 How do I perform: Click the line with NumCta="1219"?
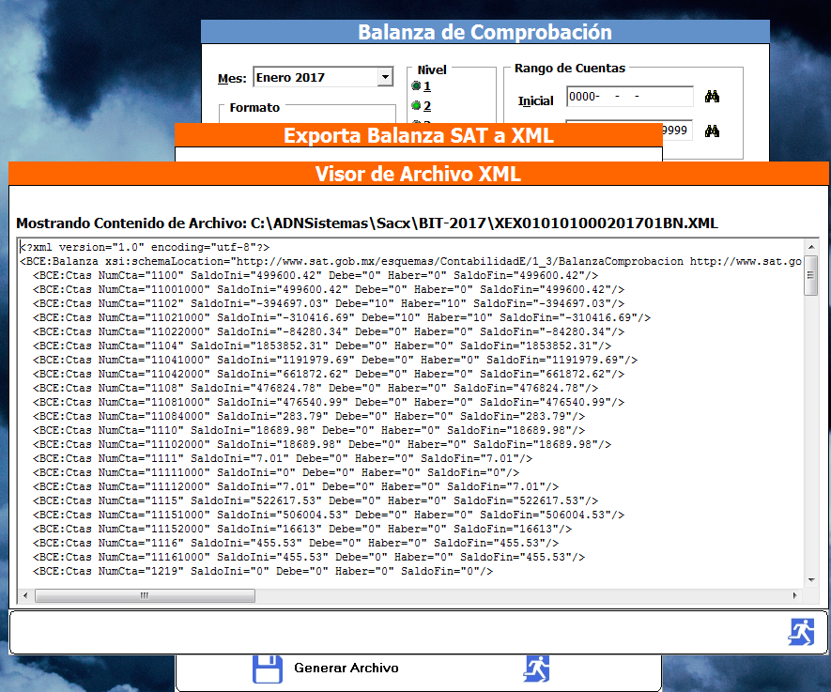pyautogui.click(x=263, y=571)
